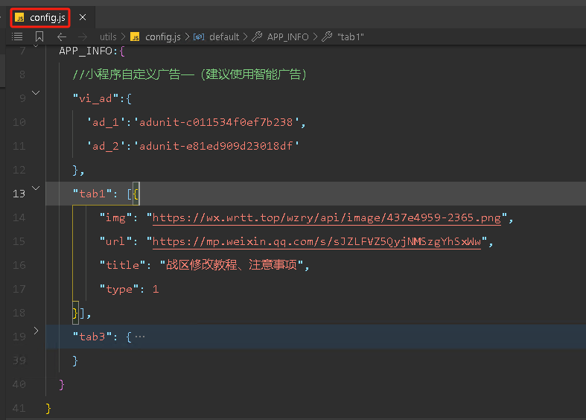Click the "vi_ad" key
Screen dimensions: 586x420
point(95,98)
